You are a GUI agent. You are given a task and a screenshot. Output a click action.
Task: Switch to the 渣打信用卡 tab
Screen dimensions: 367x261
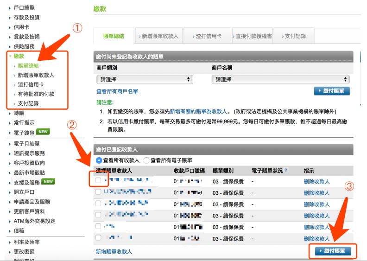pyautogui.click(x=208, y=36)
